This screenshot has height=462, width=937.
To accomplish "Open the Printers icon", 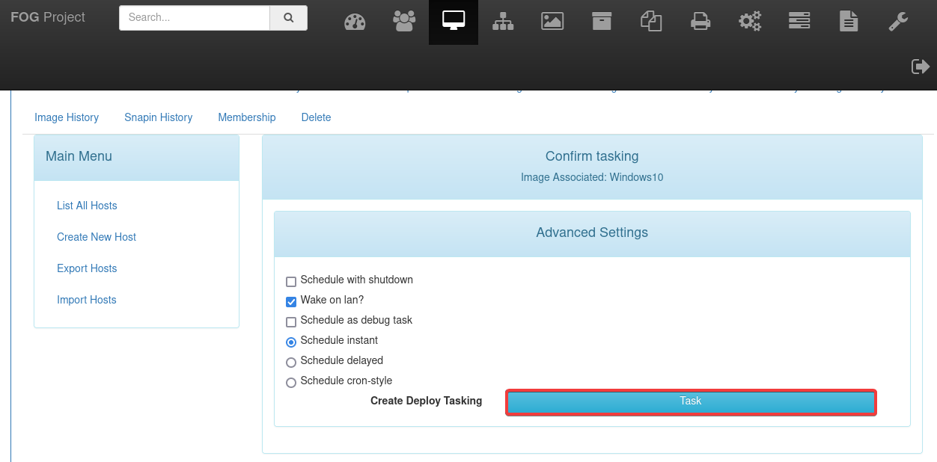I will click(701, 22).
